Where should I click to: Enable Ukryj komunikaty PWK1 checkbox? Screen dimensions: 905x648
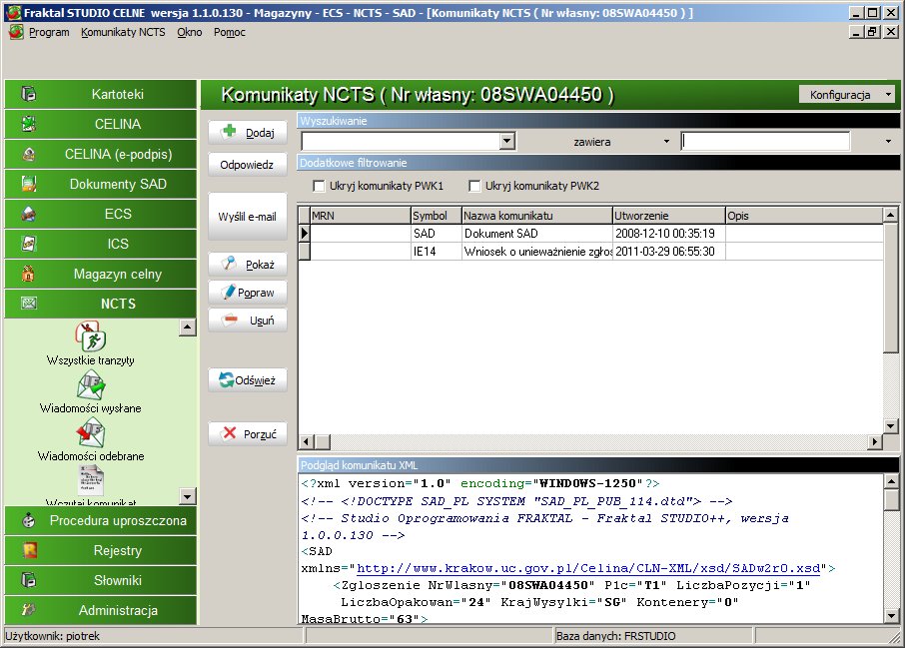pos(318,186)
